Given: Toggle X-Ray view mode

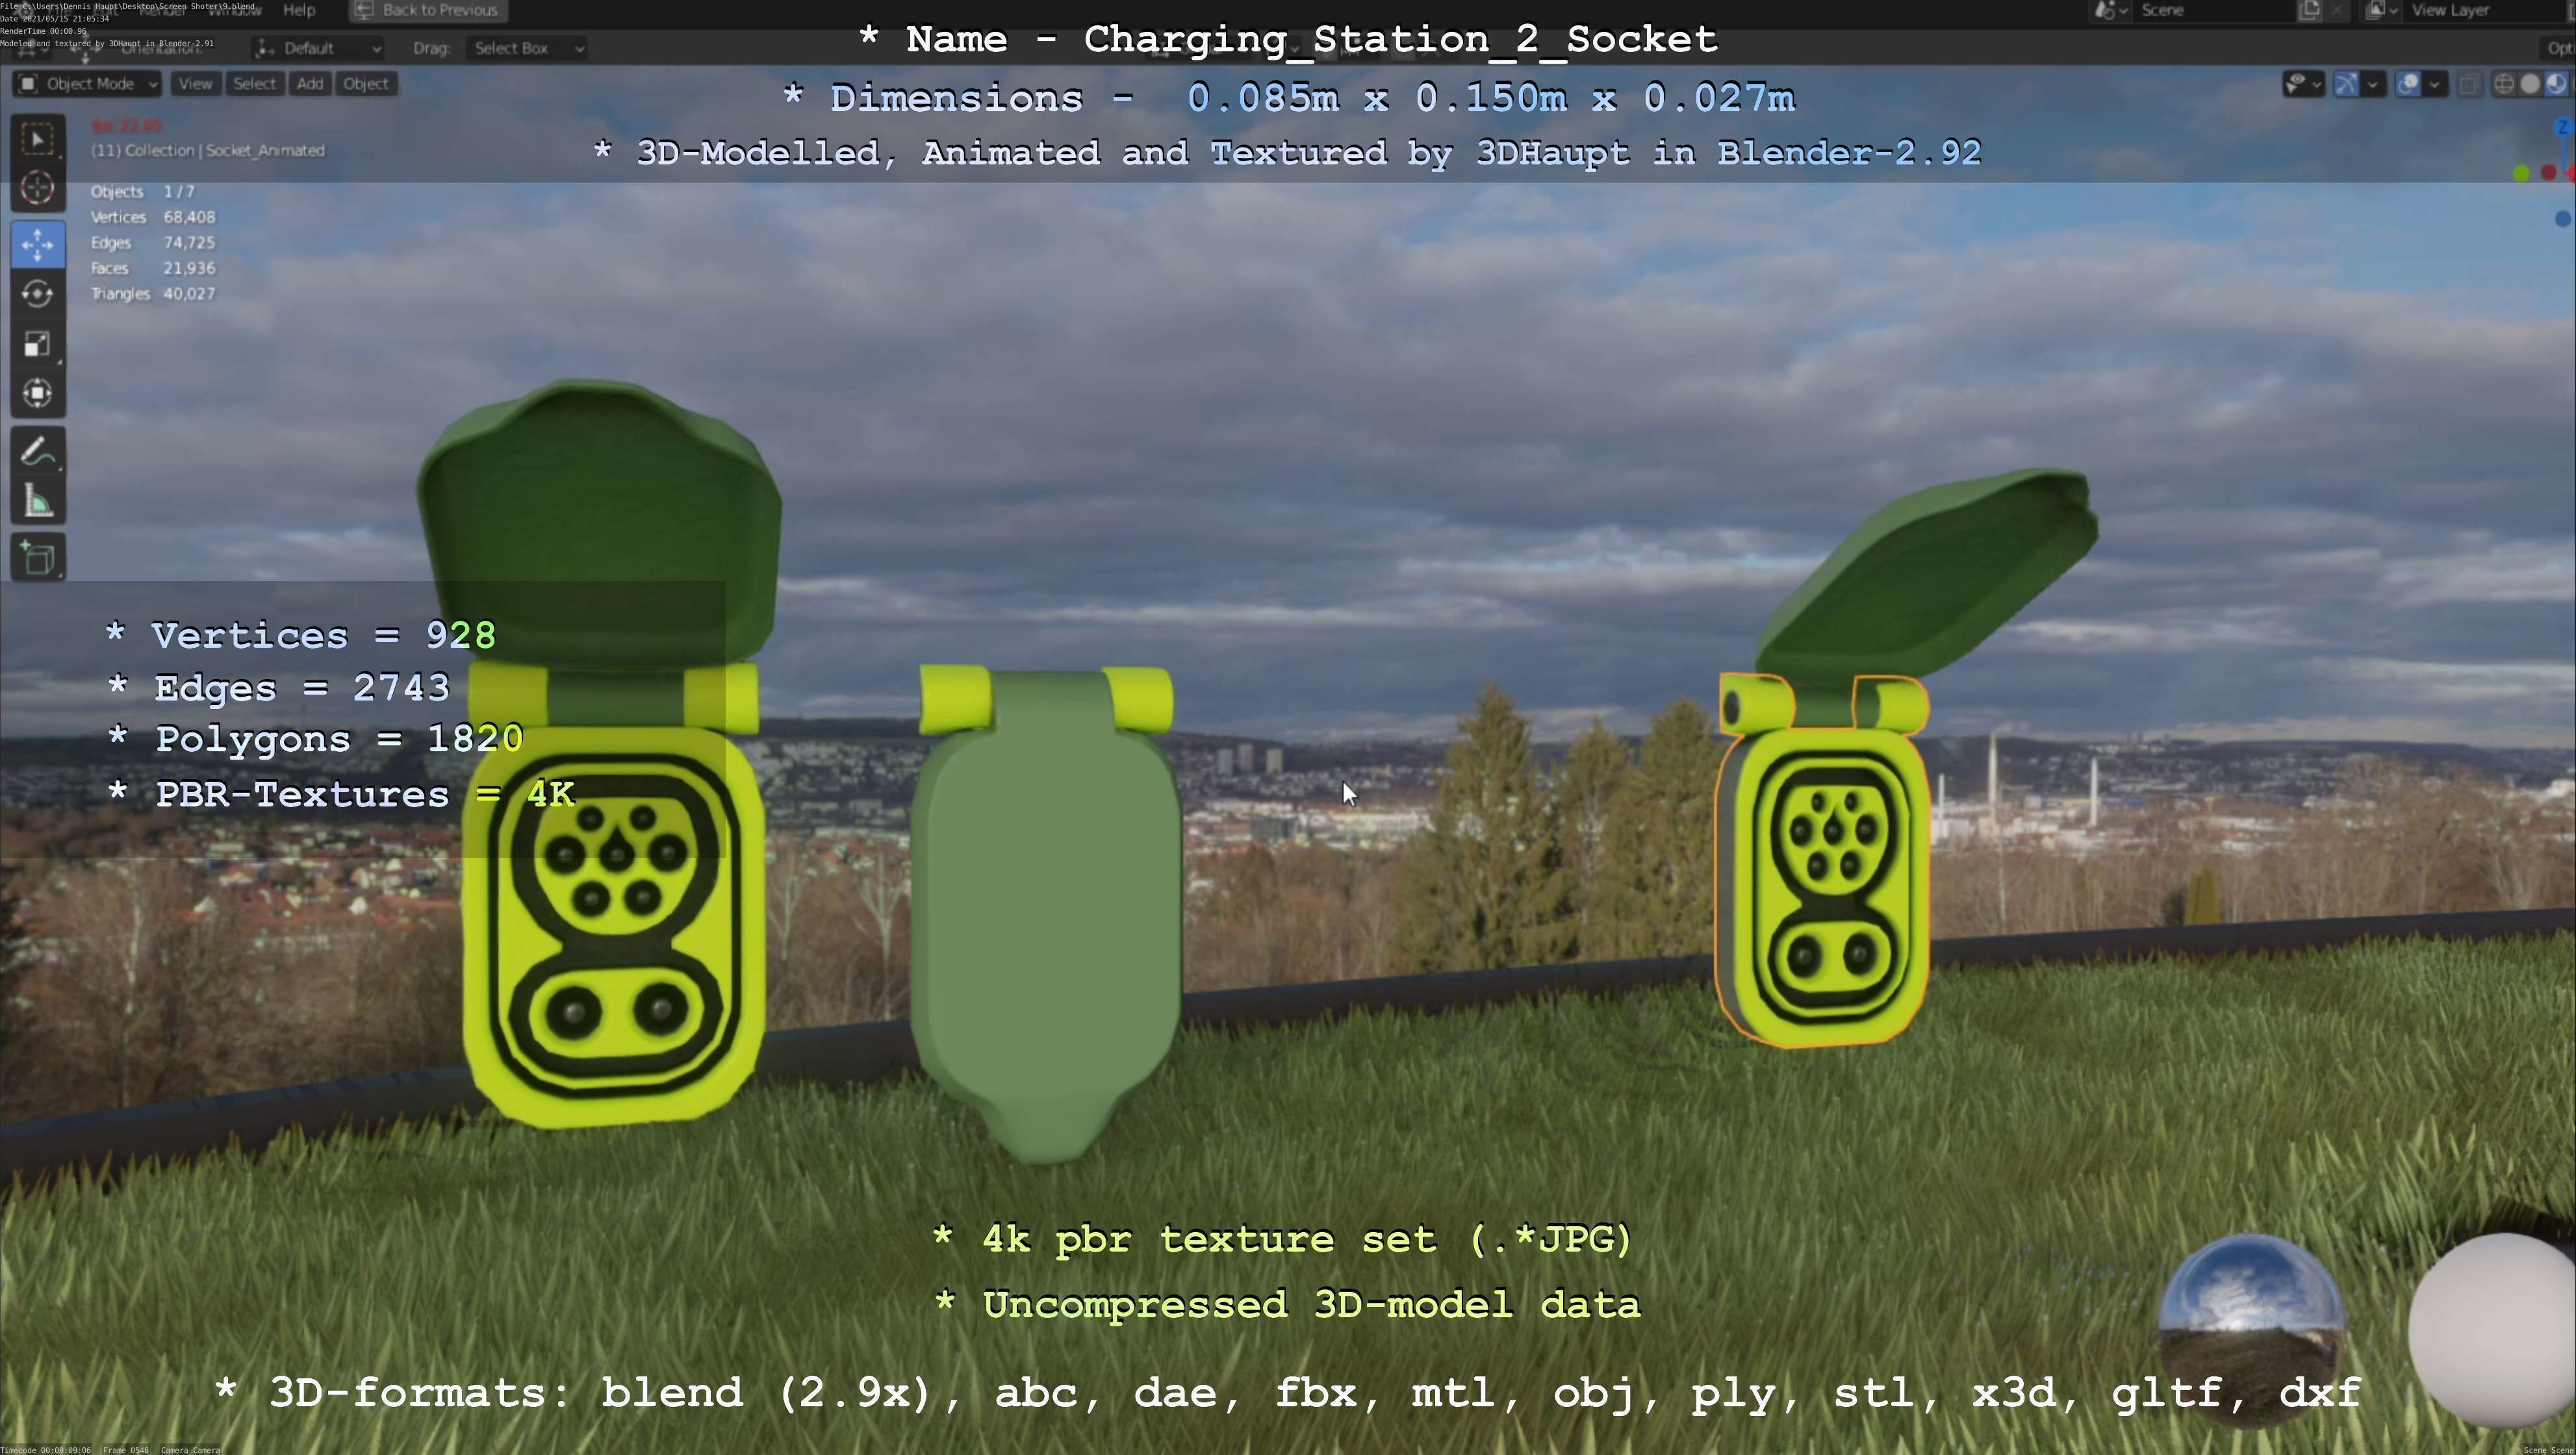Looking at the screenshot, I should click(x=2470, y=84).
